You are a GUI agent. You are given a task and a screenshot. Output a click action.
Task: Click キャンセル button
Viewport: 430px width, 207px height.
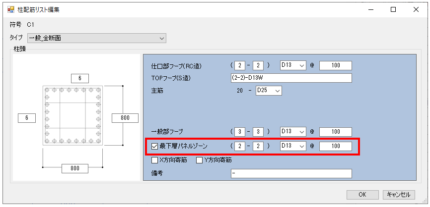pos(399,195)
